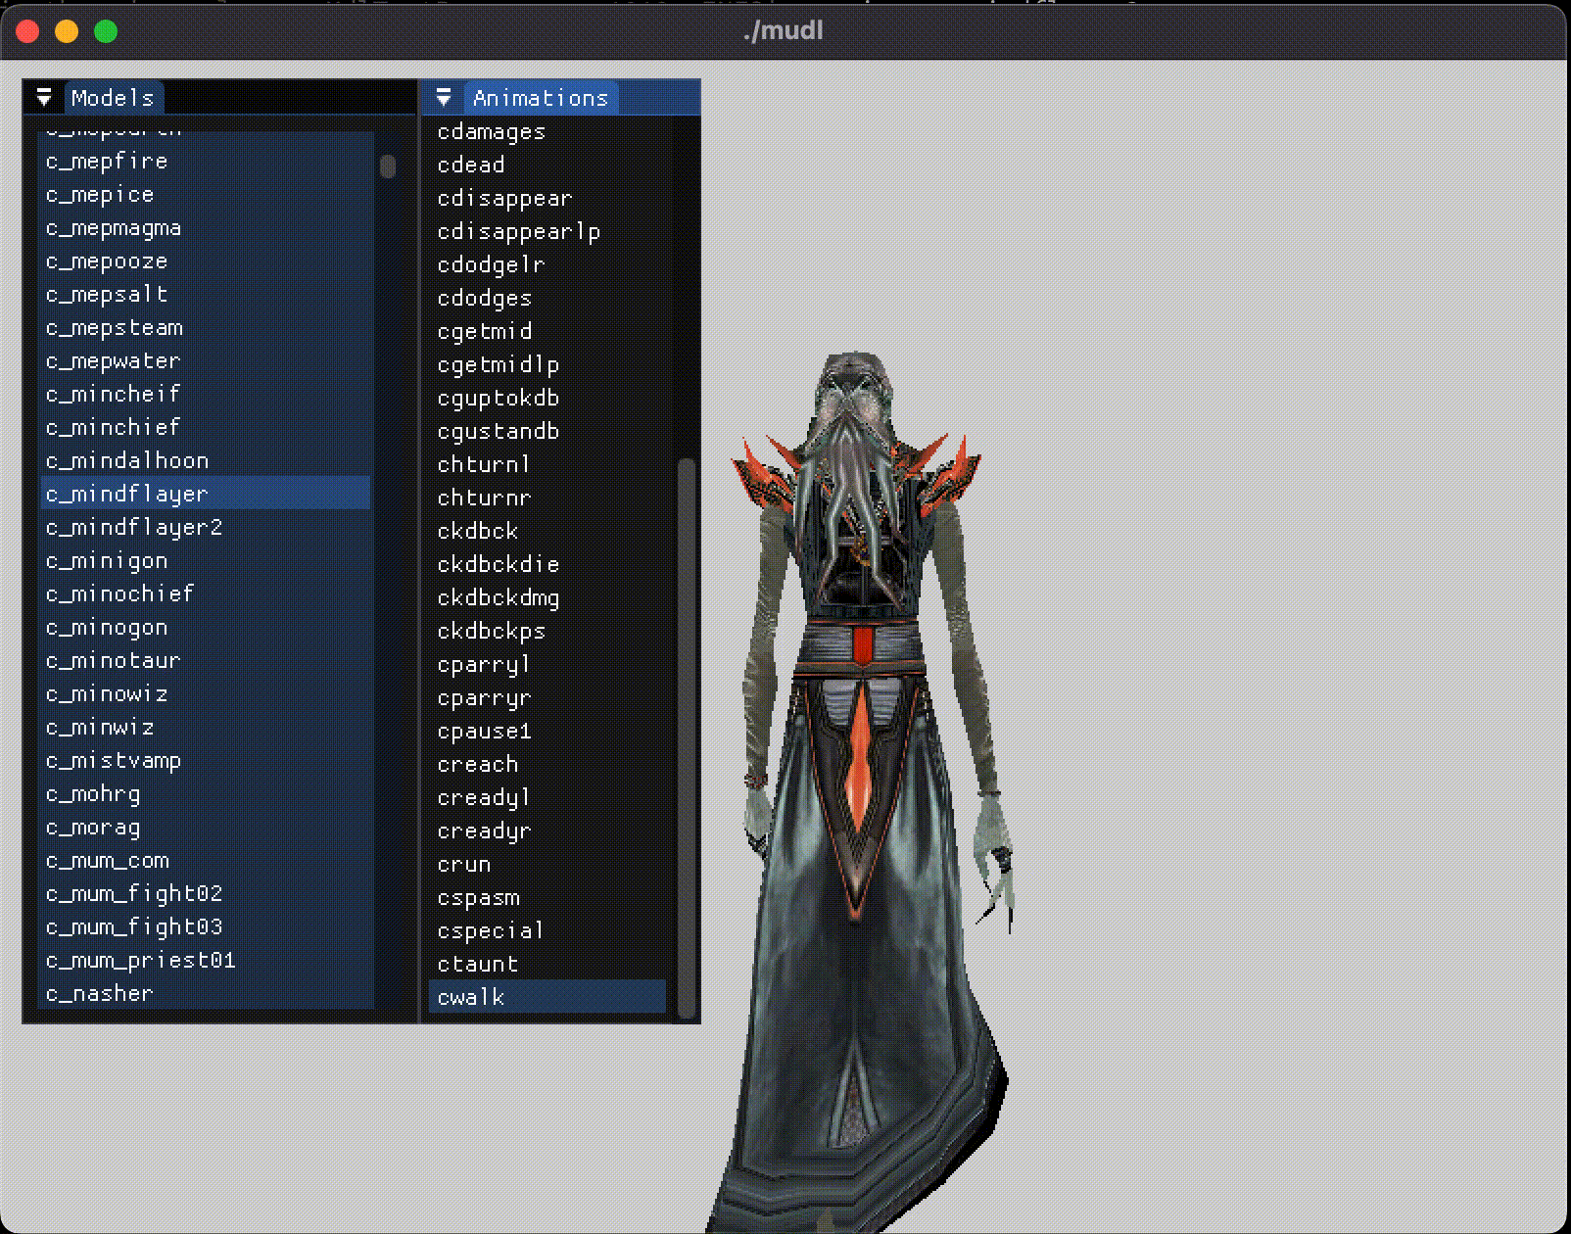
Task: Play the cspecial animation
Action: point(547,930)
